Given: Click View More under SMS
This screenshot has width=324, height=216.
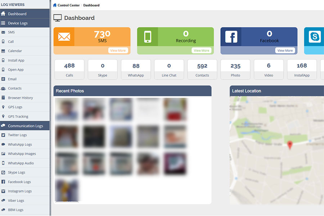Looking at the screenshot, I should pos(118,51).
